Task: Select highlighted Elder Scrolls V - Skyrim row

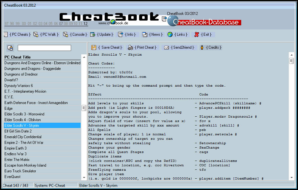Action: point(43,125)
